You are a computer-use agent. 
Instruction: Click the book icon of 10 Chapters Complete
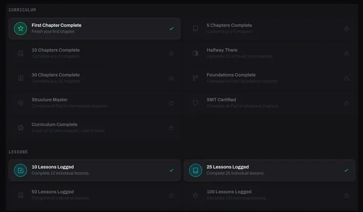click(21, 53)
